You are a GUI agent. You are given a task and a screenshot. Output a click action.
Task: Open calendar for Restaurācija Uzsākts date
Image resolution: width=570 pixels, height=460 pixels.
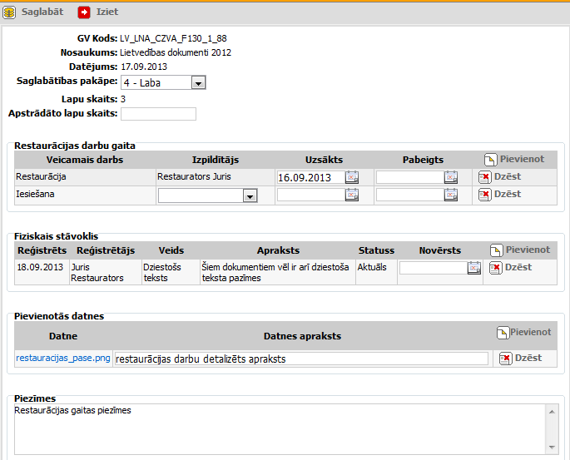(352, 177)
